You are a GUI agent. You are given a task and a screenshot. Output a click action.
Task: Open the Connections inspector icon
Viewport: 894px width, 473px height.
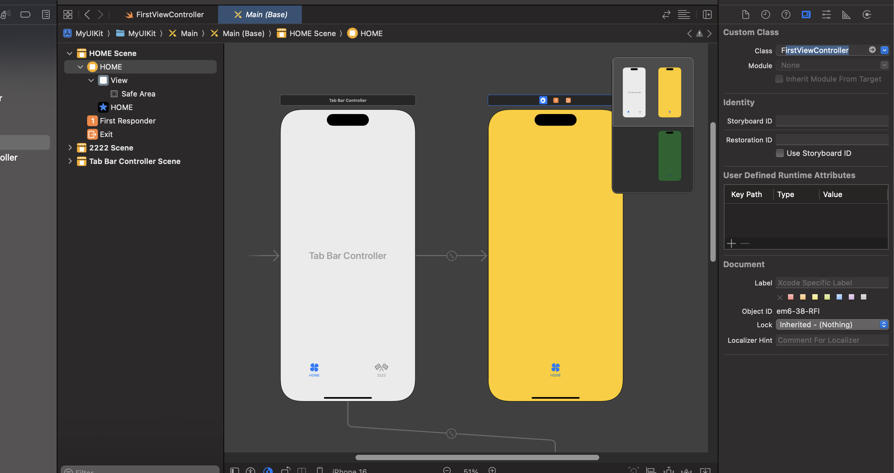tap(867, 15)
